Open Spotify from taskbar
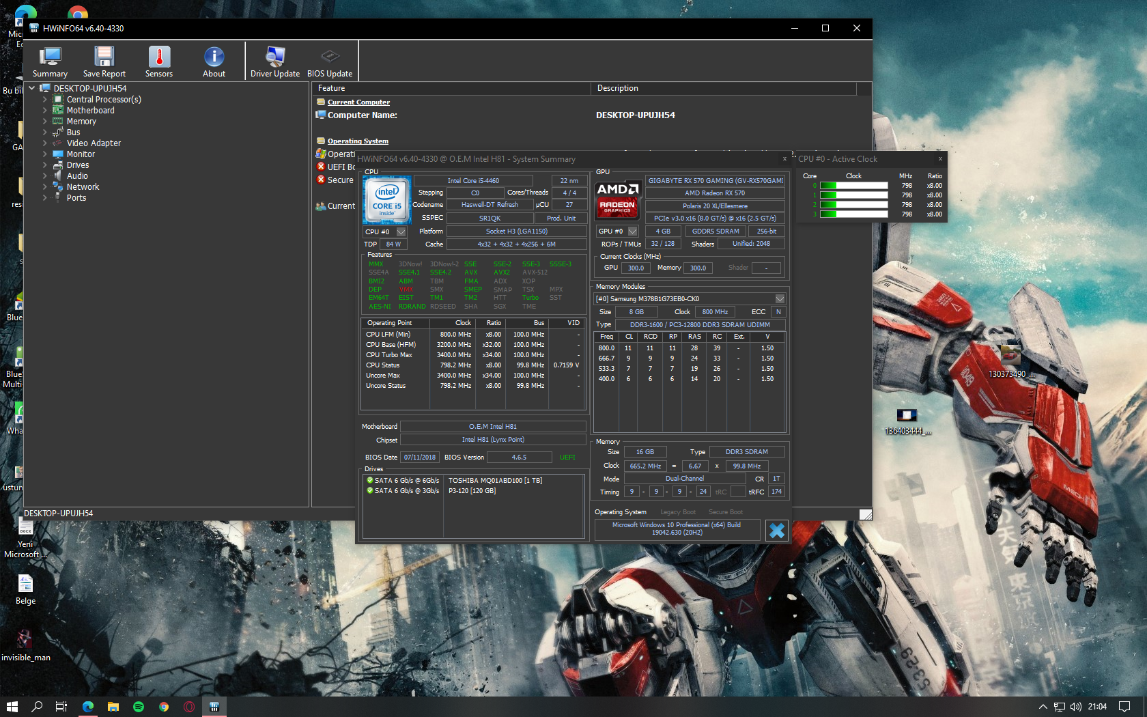Image resolution: width=1147 pixels, height=717 pixels. (139, 707)
